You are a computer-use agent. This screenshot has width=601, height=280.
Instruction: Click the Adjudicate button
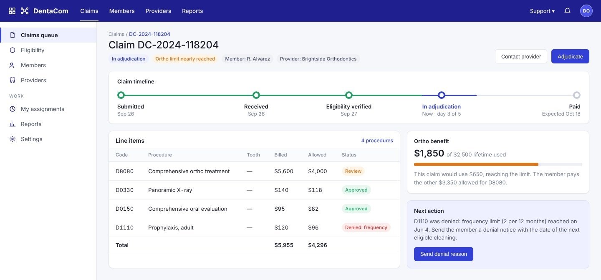tap(570, 56)
